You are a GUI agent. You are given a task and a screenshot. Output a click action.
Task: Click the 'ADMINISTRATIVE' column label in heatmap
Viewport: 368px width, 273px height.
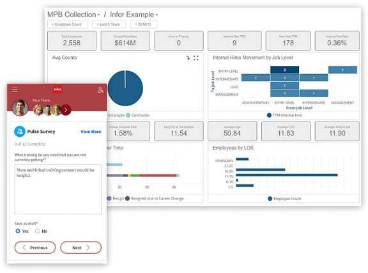tap(256, 103)
